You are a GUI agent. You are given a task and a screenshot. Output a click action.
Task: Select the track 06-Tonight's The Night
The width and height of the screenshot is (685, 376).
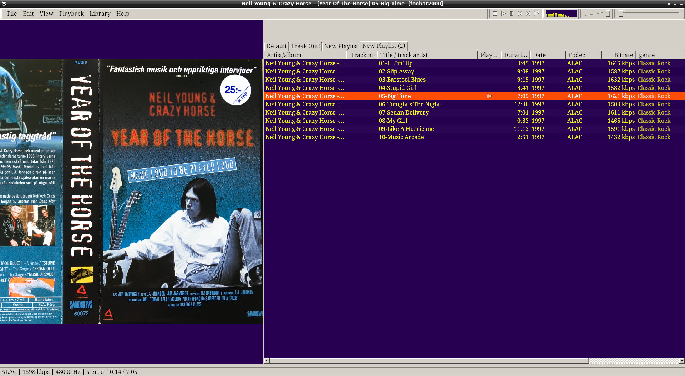474,104
